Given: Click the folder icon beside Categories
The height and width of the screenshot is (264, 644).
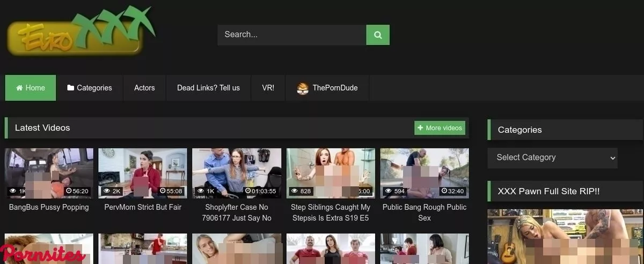Looking at the screenshot, I should coord(70,88).
